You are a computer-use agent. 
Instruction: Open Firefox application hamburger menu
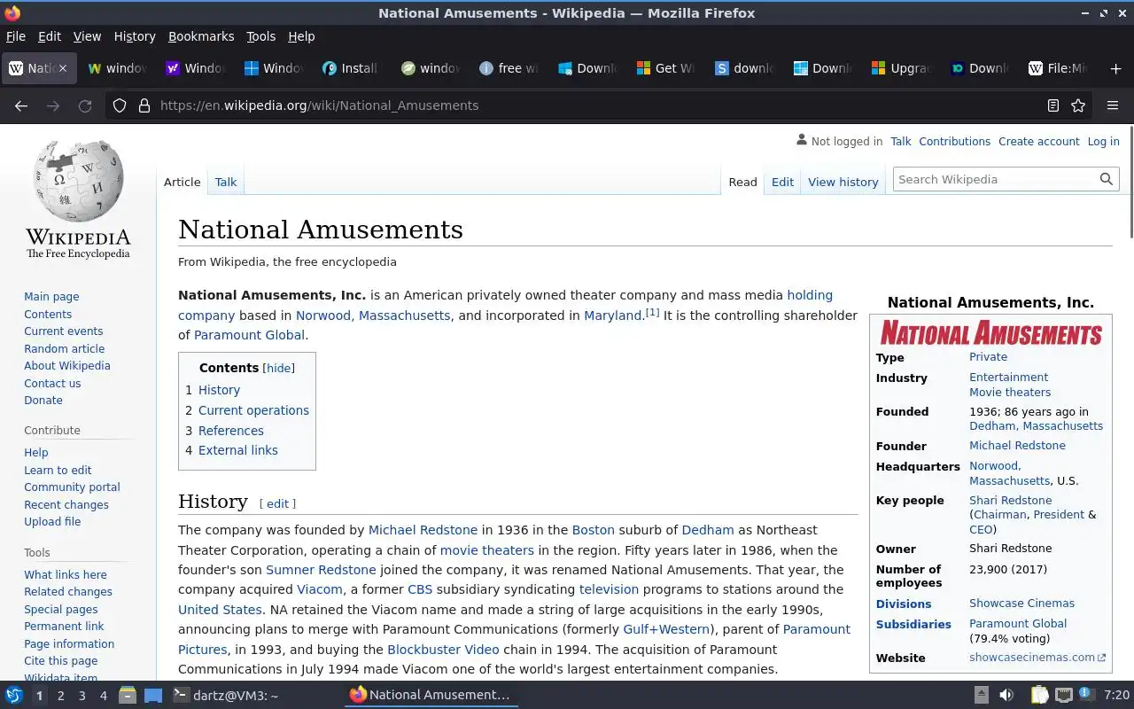1113,105
